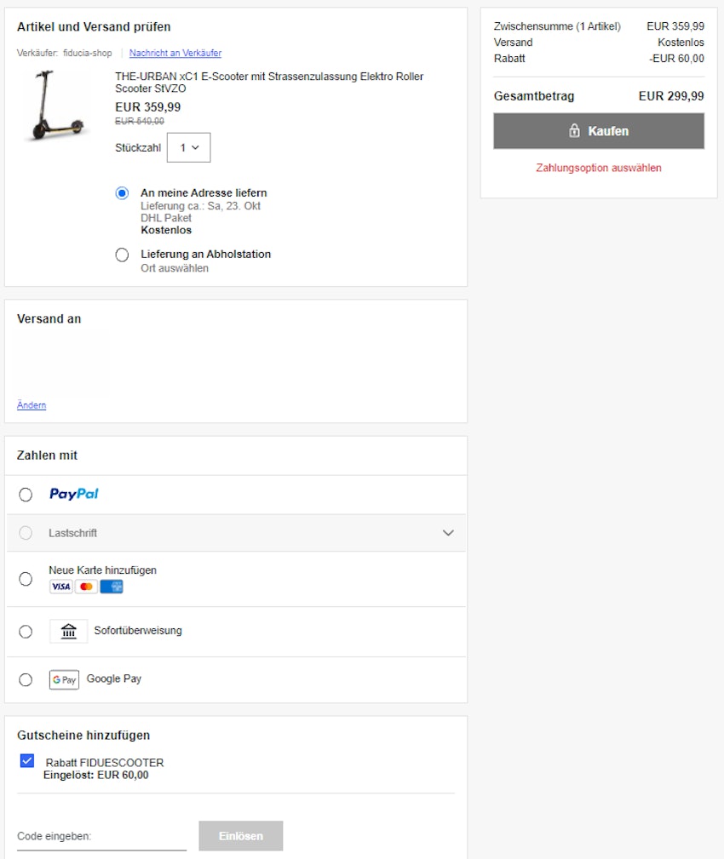724x859 pixels.
Task: Select 'An meine Adresse liefern' delivery option
Action: (123, 192)
